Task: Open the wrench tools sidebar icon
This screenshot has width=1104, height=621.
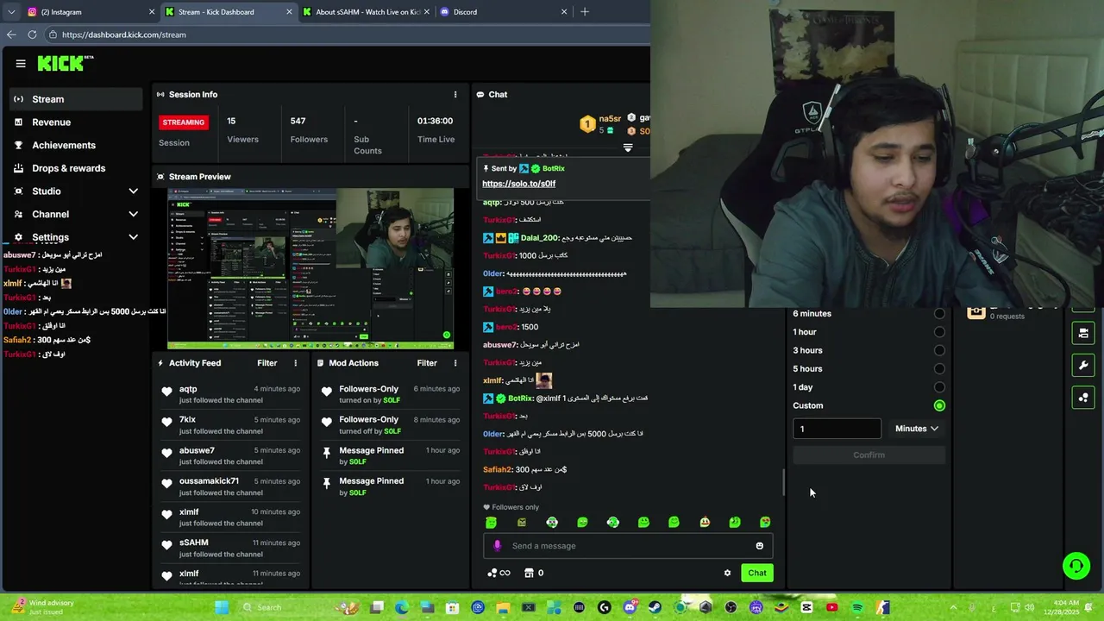Action: tap(1083, 365)
